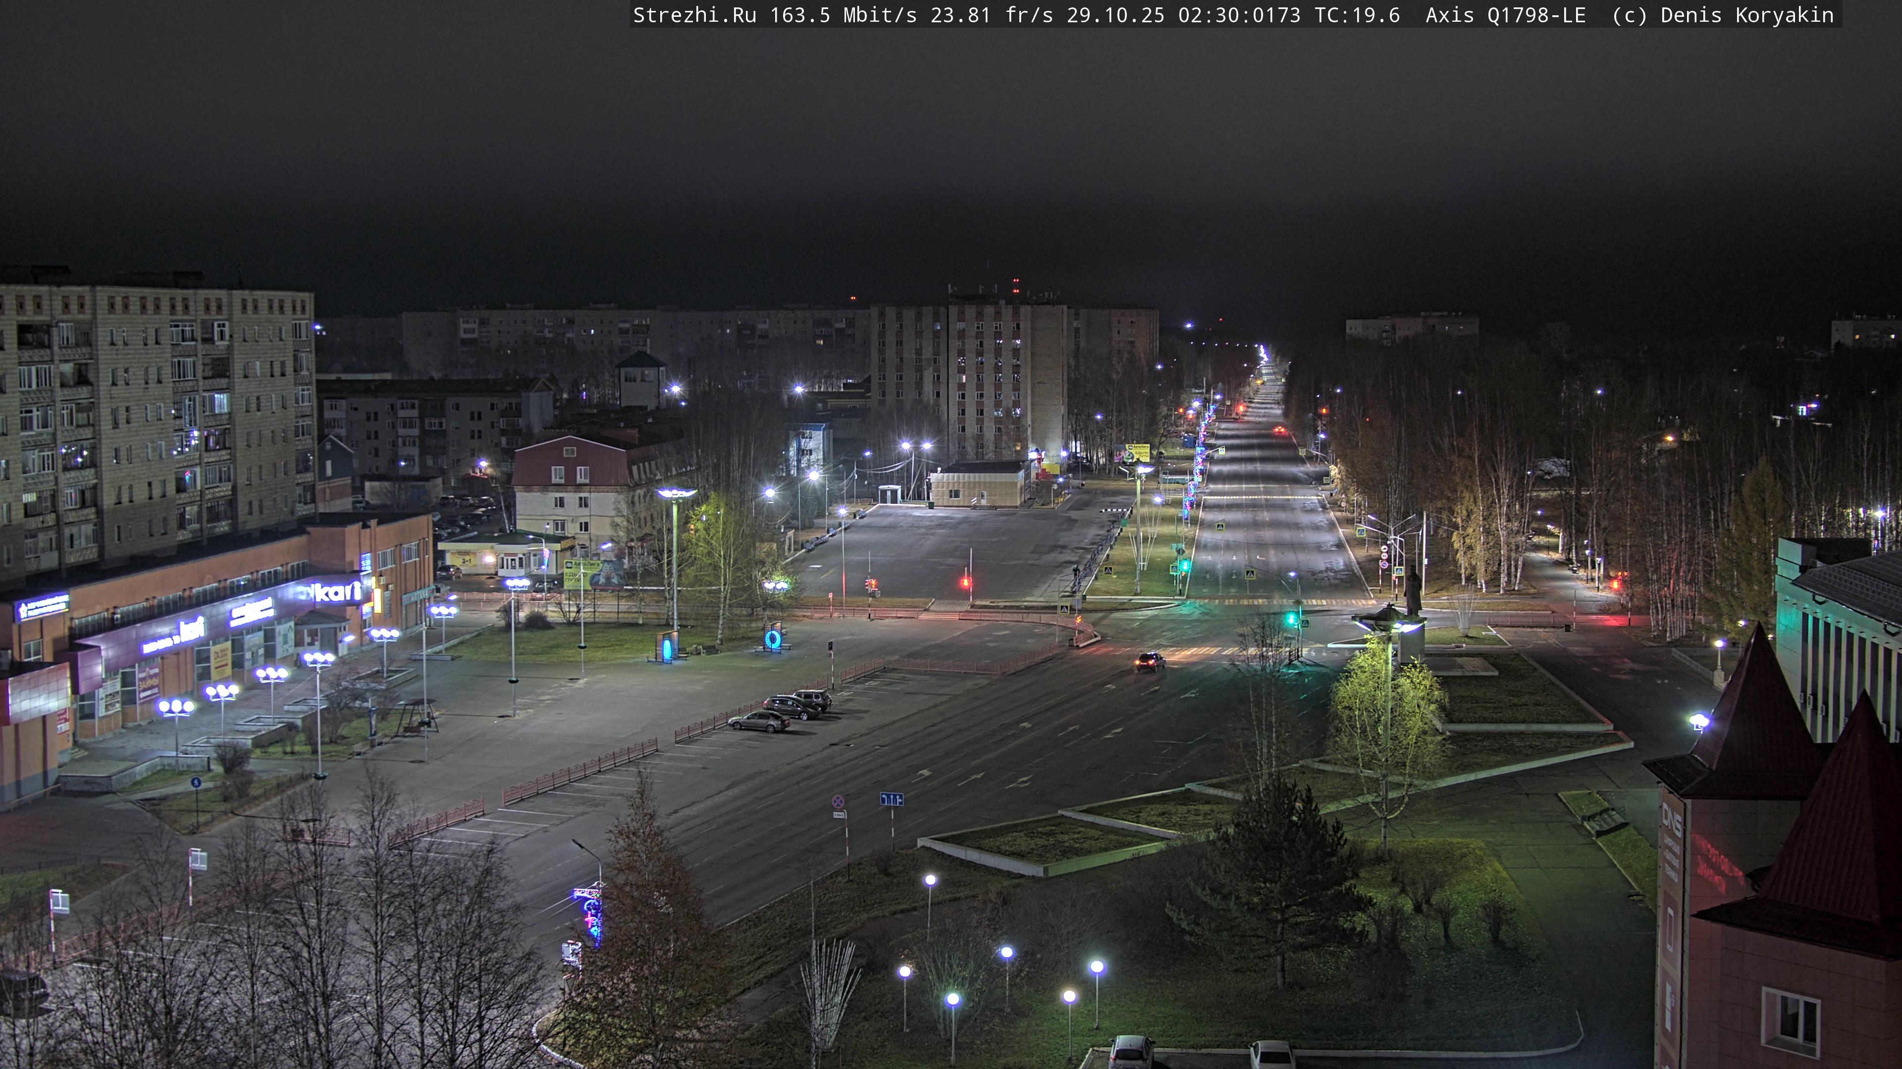Click the 29.10.25 date stamp

[1115, 15]
